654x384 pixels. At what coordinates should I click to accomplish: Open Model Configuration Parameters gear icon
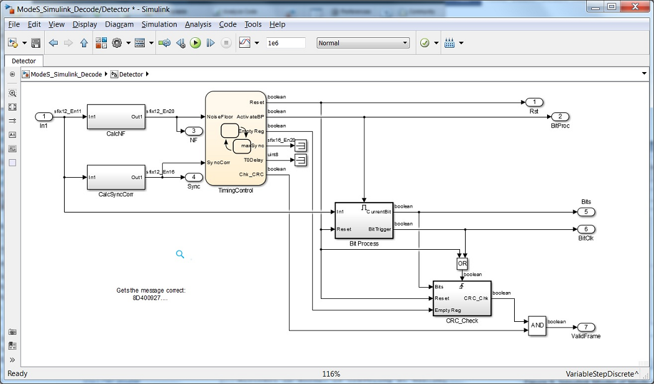[117, 43]
